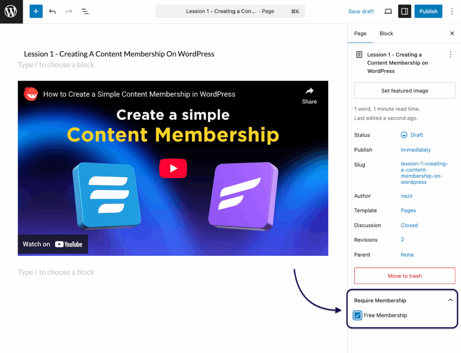Redo the last change
Screen dimensions: 461x353
68,11
